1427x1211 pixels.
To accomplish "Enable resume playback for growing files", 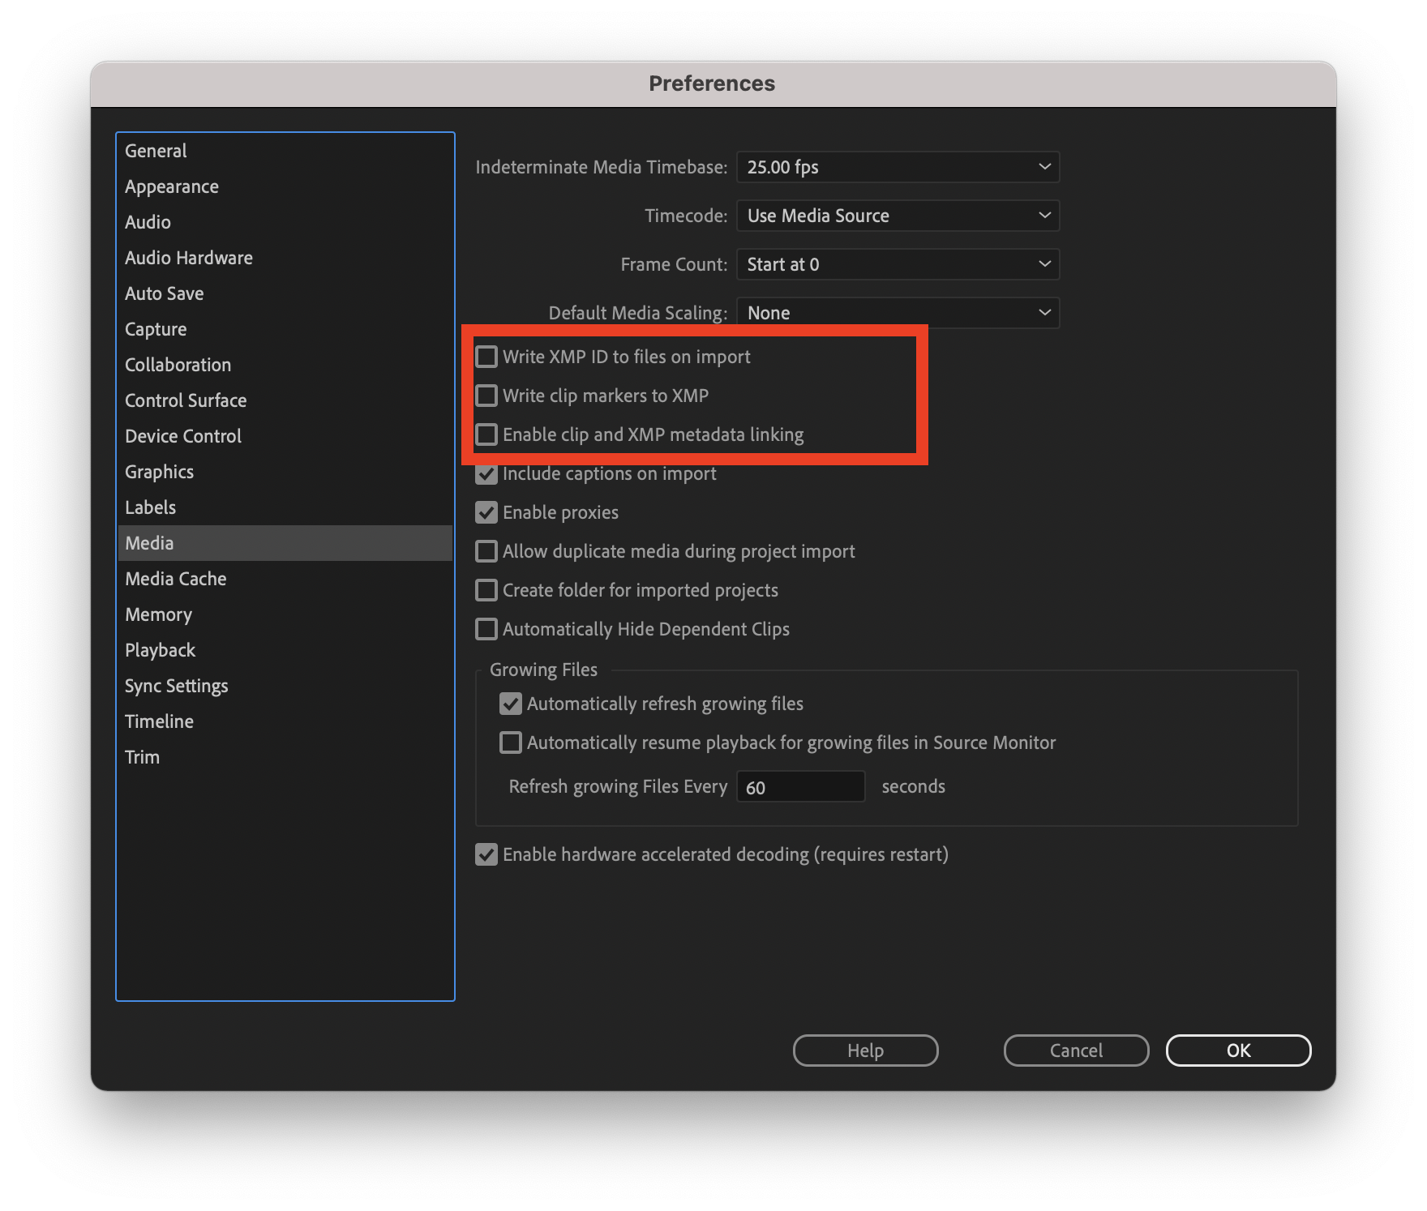I will point(510,742).
